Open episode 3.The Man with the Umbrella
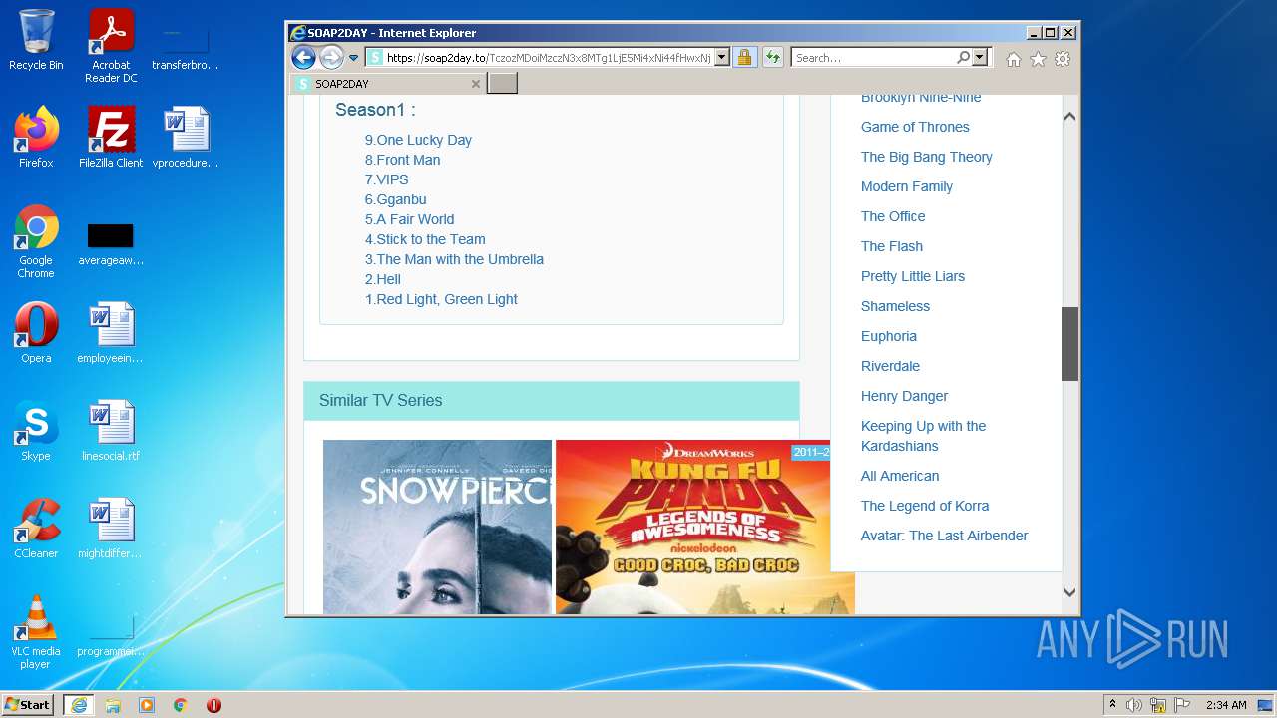Image resolution: width=1277 pixels, height=718 pixels. coord(454,259)
